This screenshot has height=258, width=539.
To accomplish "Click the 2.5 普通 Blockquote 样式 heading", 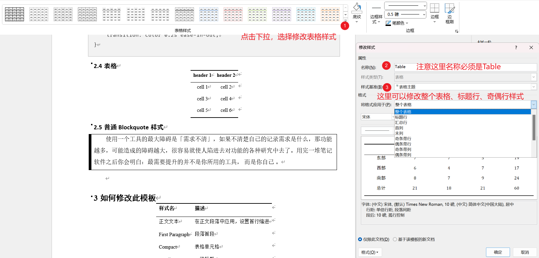I will 129,127.
